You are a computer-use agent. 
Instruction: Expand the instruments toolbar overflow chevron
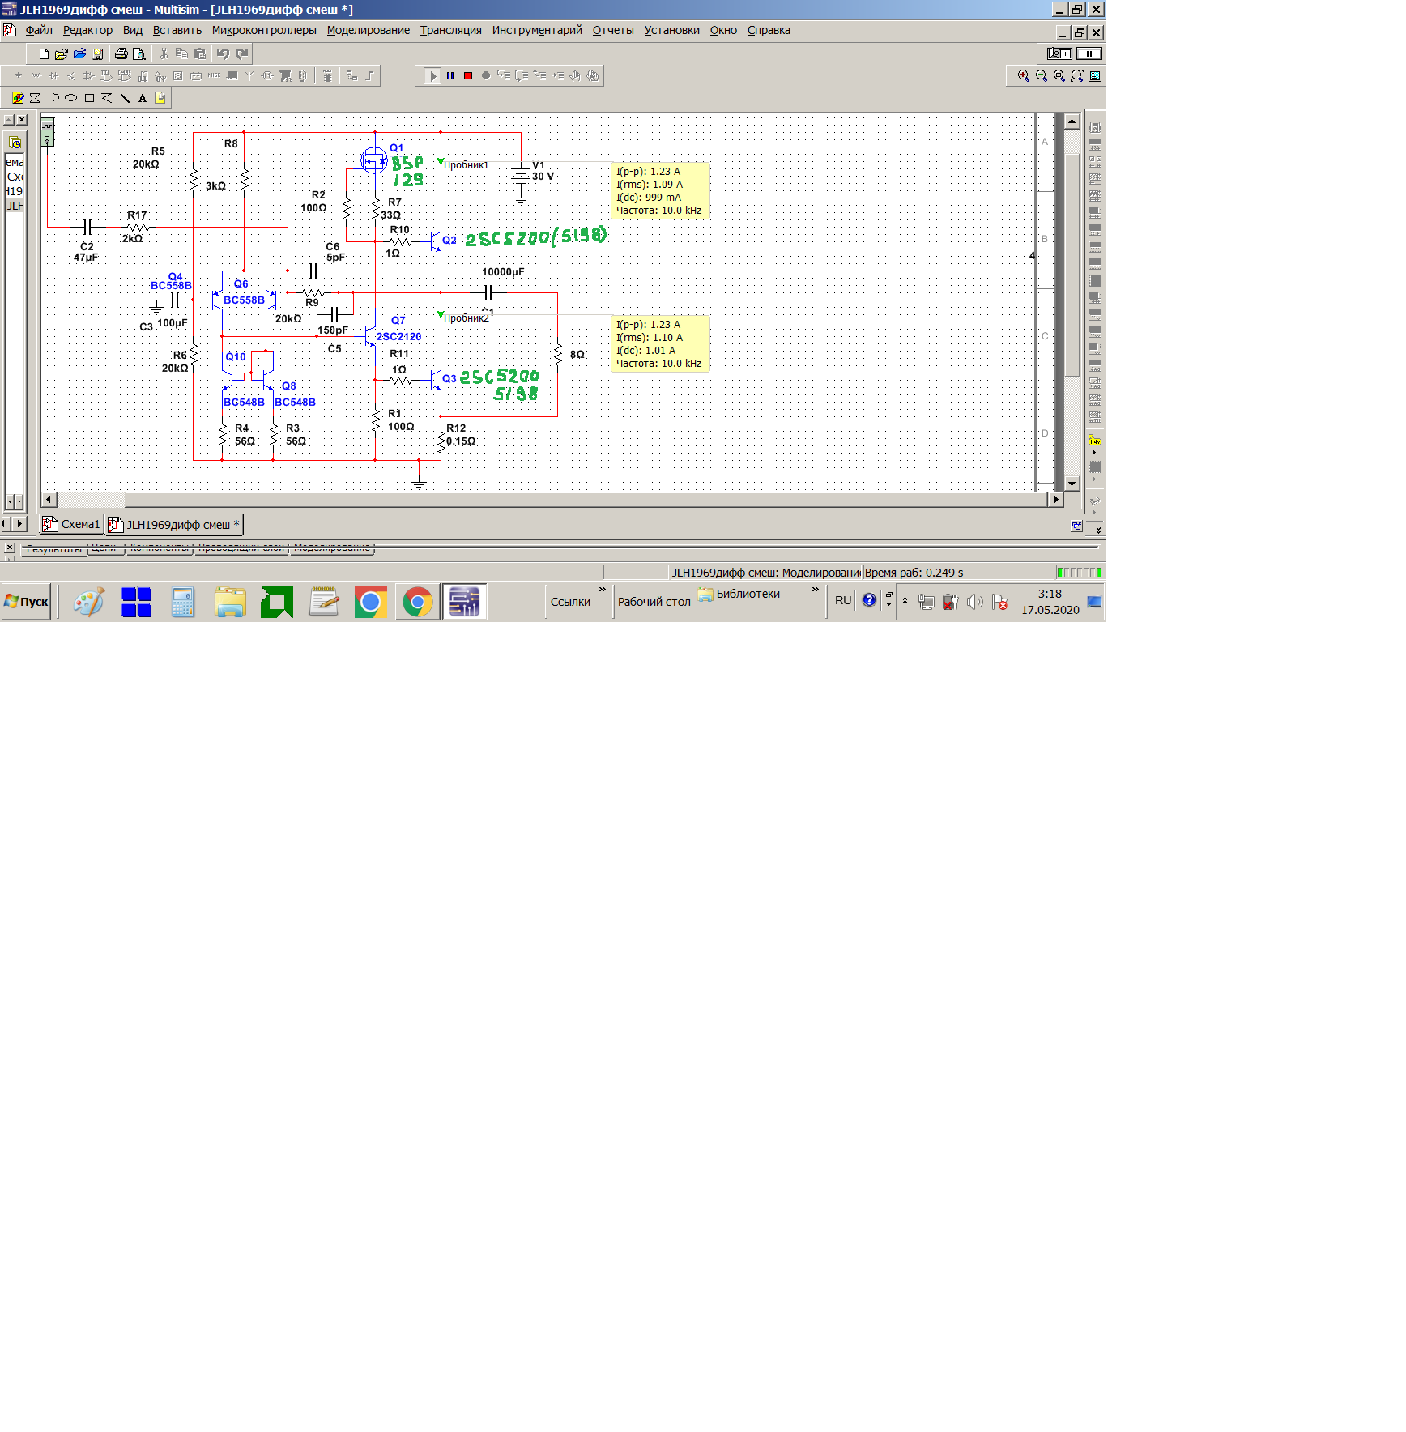click(x=1098, y=531)
